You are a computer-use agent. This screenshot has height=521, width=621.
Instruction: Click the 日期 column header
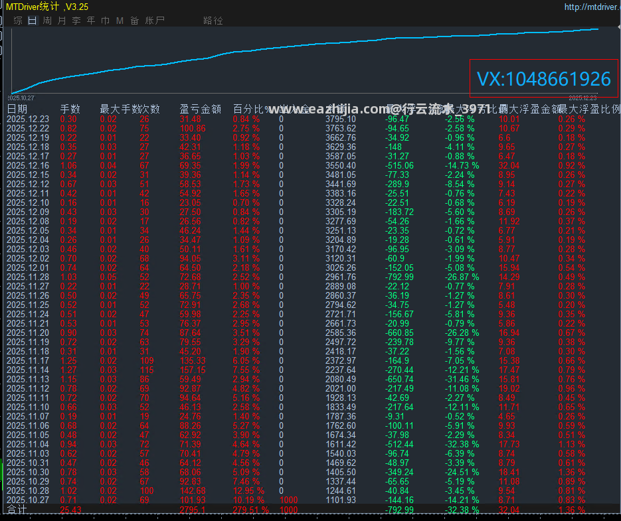coord(17,109)
